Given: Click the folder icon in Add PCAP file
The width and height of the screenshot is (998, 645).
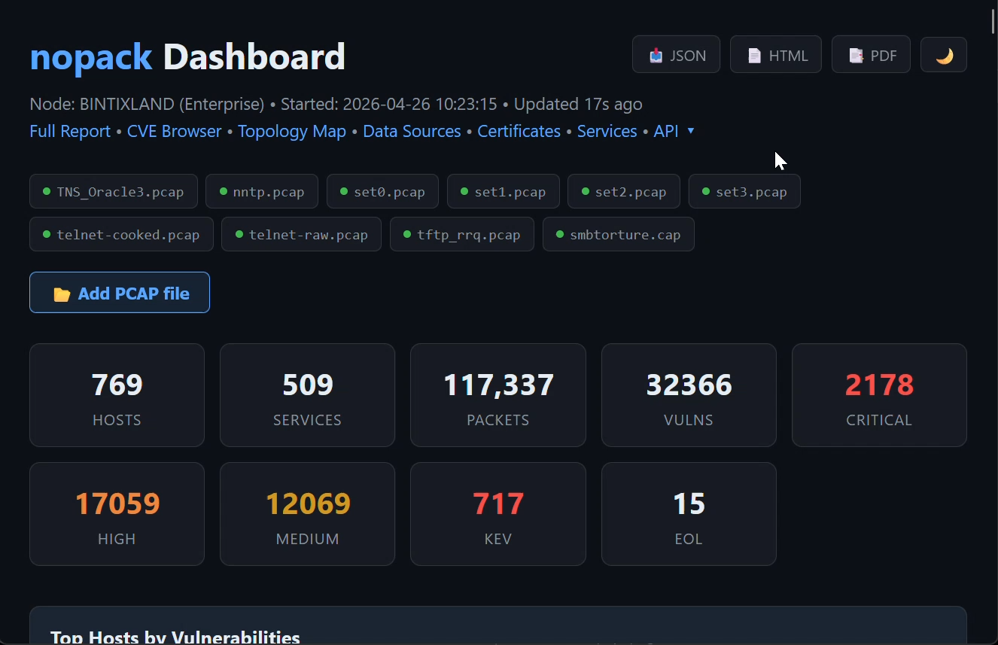Looking at the screenshot, I should tap(61, 294).
